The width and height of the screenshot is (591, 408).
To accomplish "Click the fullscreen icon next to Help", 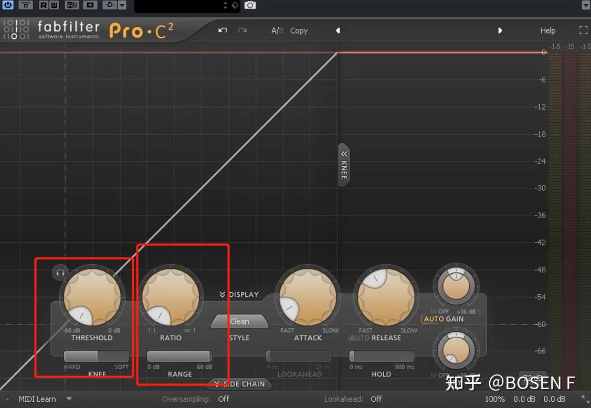I will click(583, 30).
